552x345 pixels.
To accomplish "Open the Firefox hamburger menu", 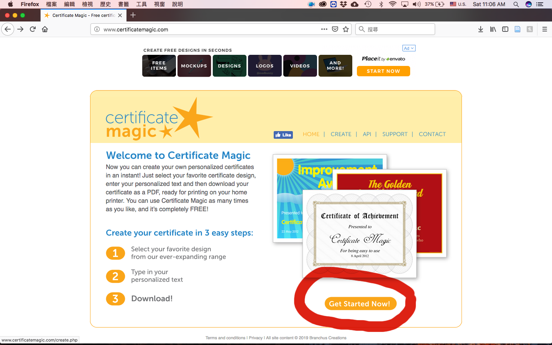I will click(x=544, y=29).
